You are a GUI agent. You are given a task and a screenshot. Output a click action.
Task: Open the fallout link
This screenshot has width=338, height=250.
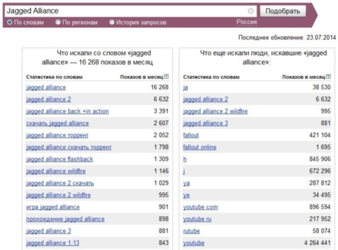[x=191, y=136]
